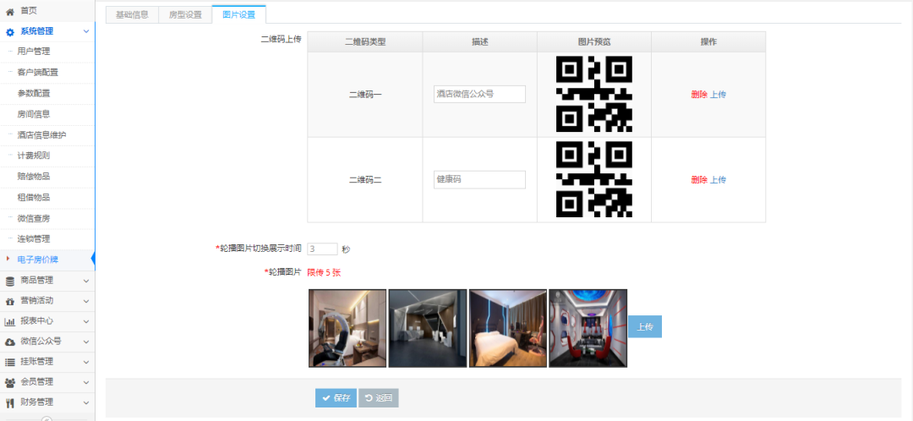Screen dimensions: 913x421
Task: Click the gift icon beside 营销活动
Action: 10,301
